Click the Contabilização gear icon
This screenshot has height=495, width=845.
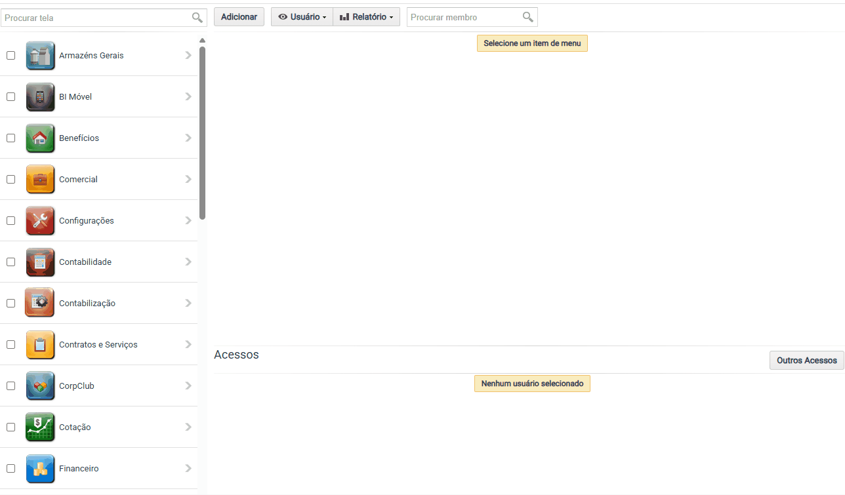pos(40,304)
